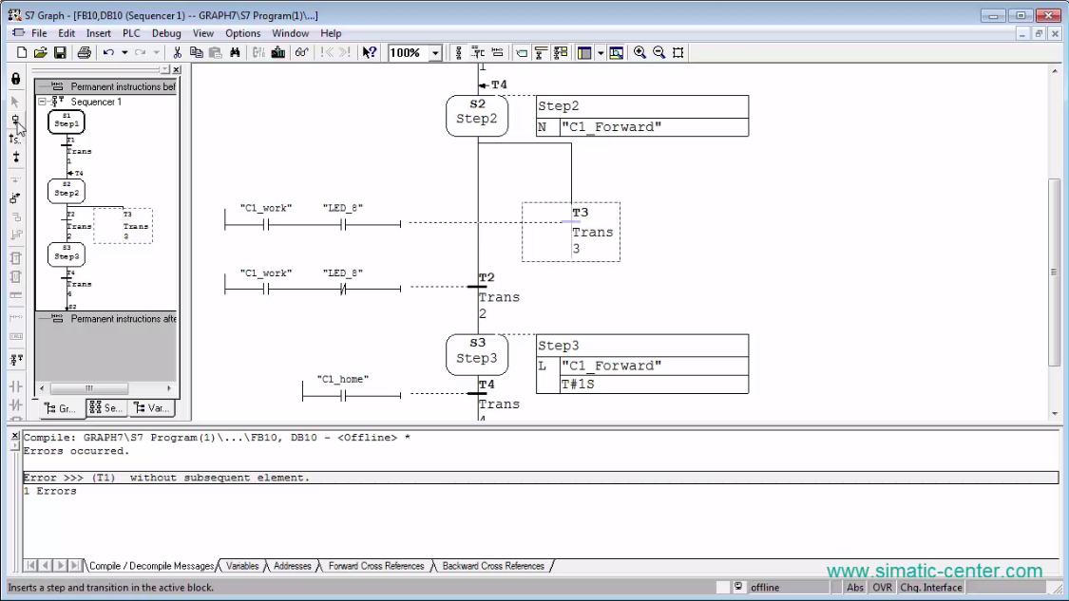The width and height of the screenshot is (1069, 601).
Task: Open the File menu
Action: 39,33
